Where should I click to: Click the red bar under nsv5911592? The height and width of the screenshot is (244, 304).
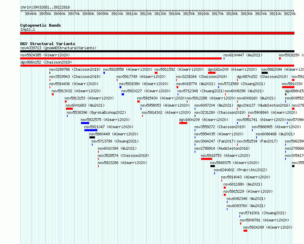[156, 73]
